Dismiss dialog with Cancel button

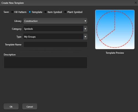pyautogui.click(x=30, y=106)
